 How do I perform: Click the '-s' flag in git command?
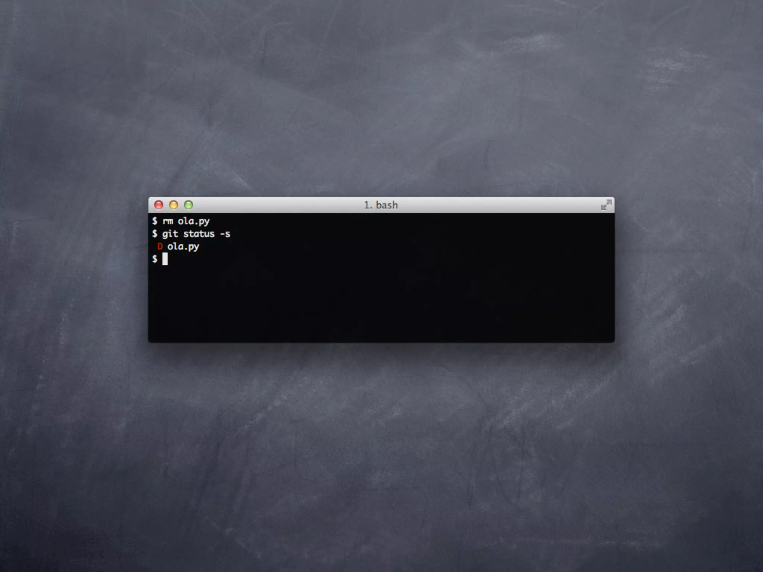pyautogui.click(x=225, y=234)
